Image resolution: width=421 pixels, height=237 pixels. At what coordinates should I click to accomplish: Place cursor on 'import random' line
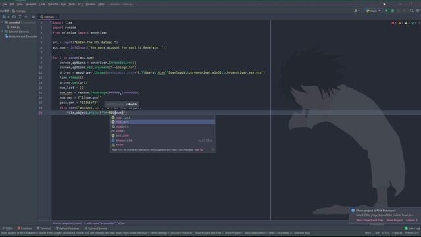64,28
